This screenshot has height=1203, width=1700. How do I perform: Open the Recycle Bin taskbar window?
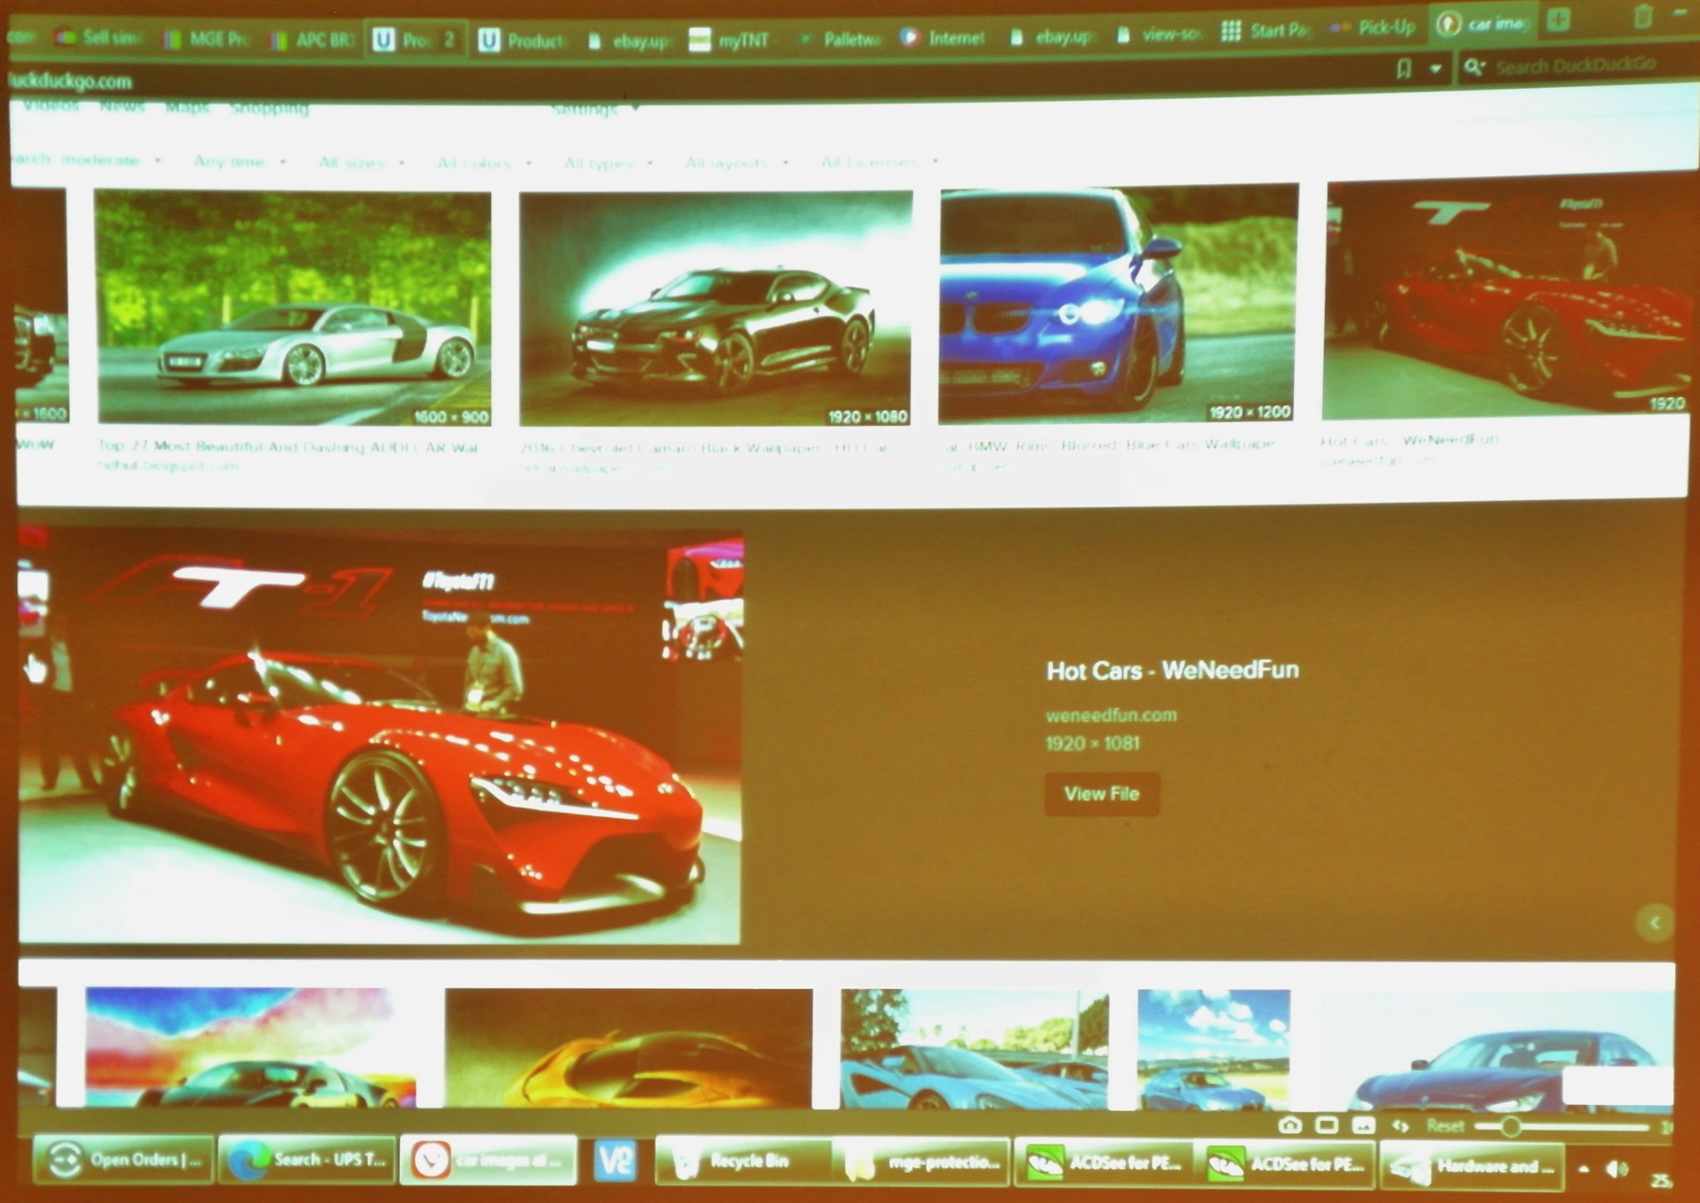pyautogui.click(x=742, y=1162)
